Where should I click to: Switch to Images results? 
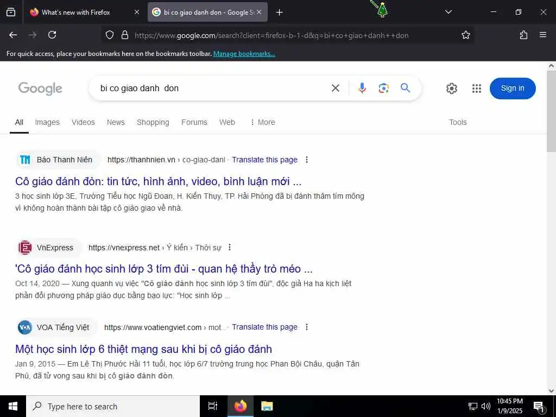(47, 122)
